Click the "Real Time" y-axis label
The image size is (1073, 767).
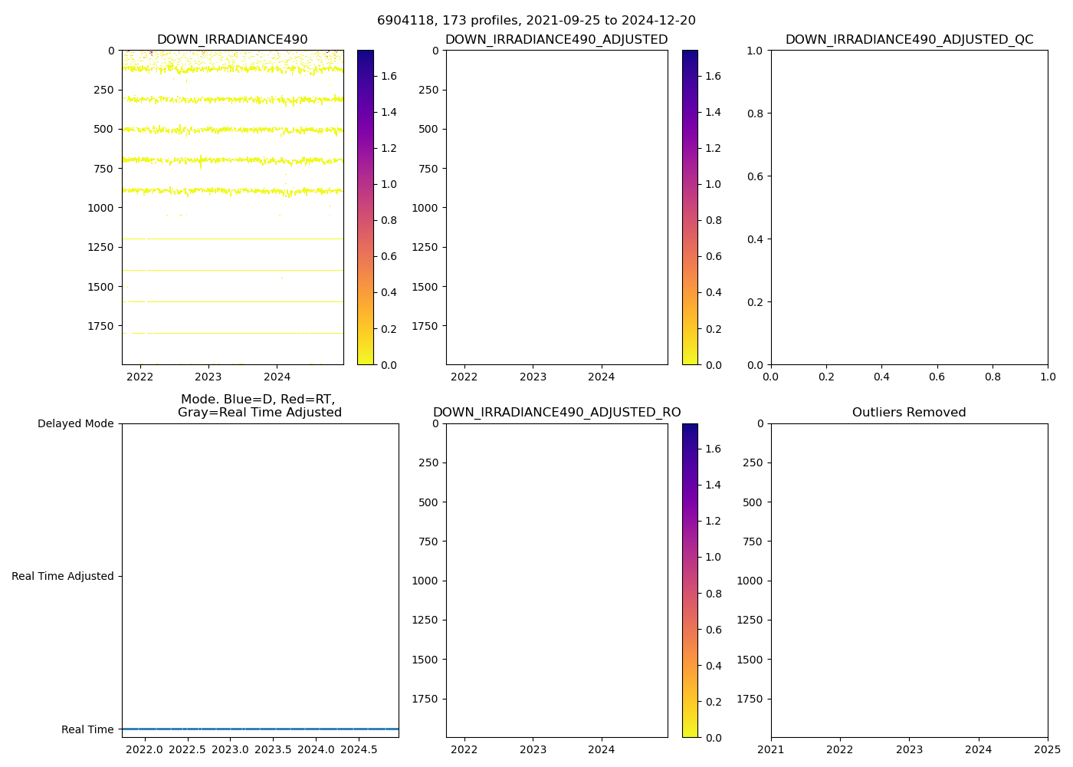click(x=87, y=729)
